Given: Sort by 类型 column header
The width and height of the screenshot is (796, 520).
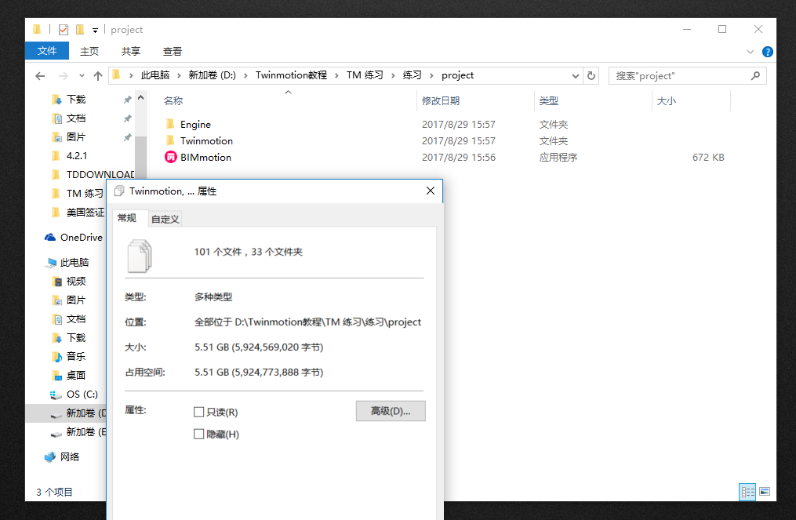Looking at the screenshot, I should [x=593, y=100].
